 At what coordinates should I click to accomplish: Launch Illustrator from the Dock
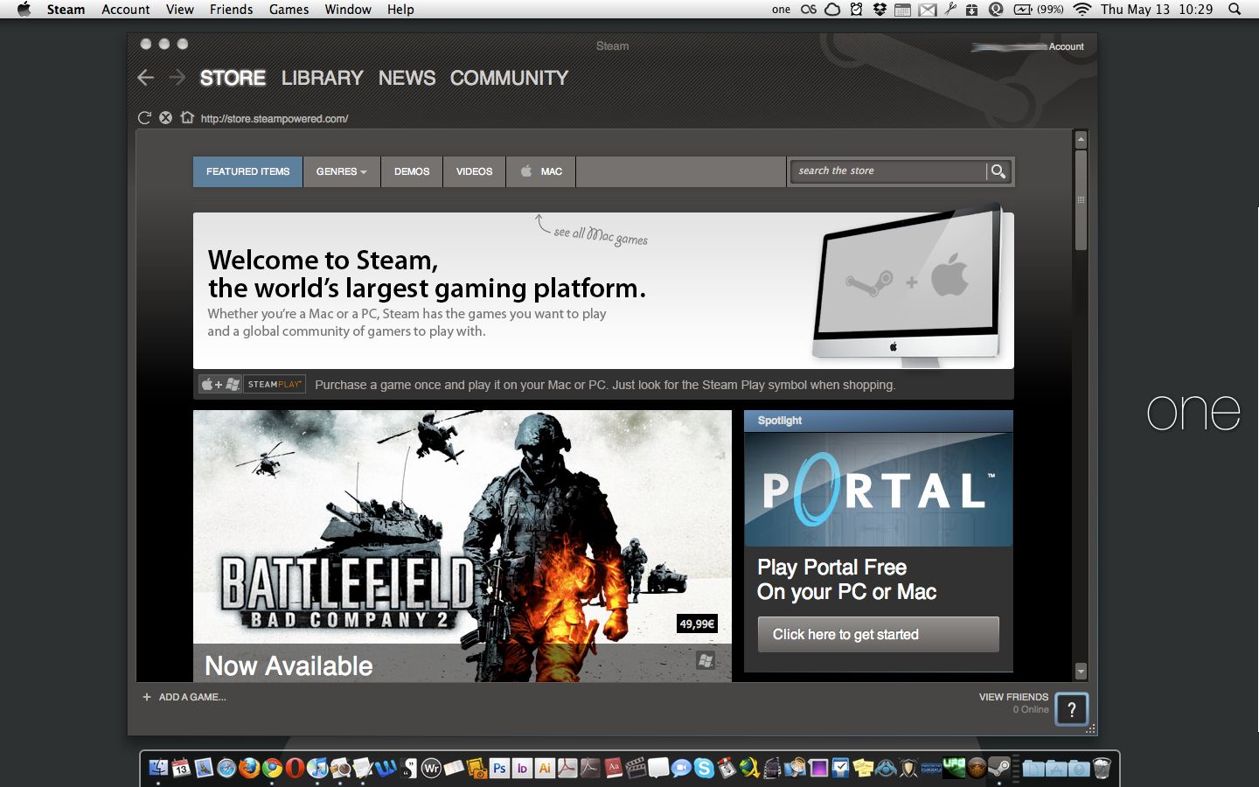click(x=546, y=769)
